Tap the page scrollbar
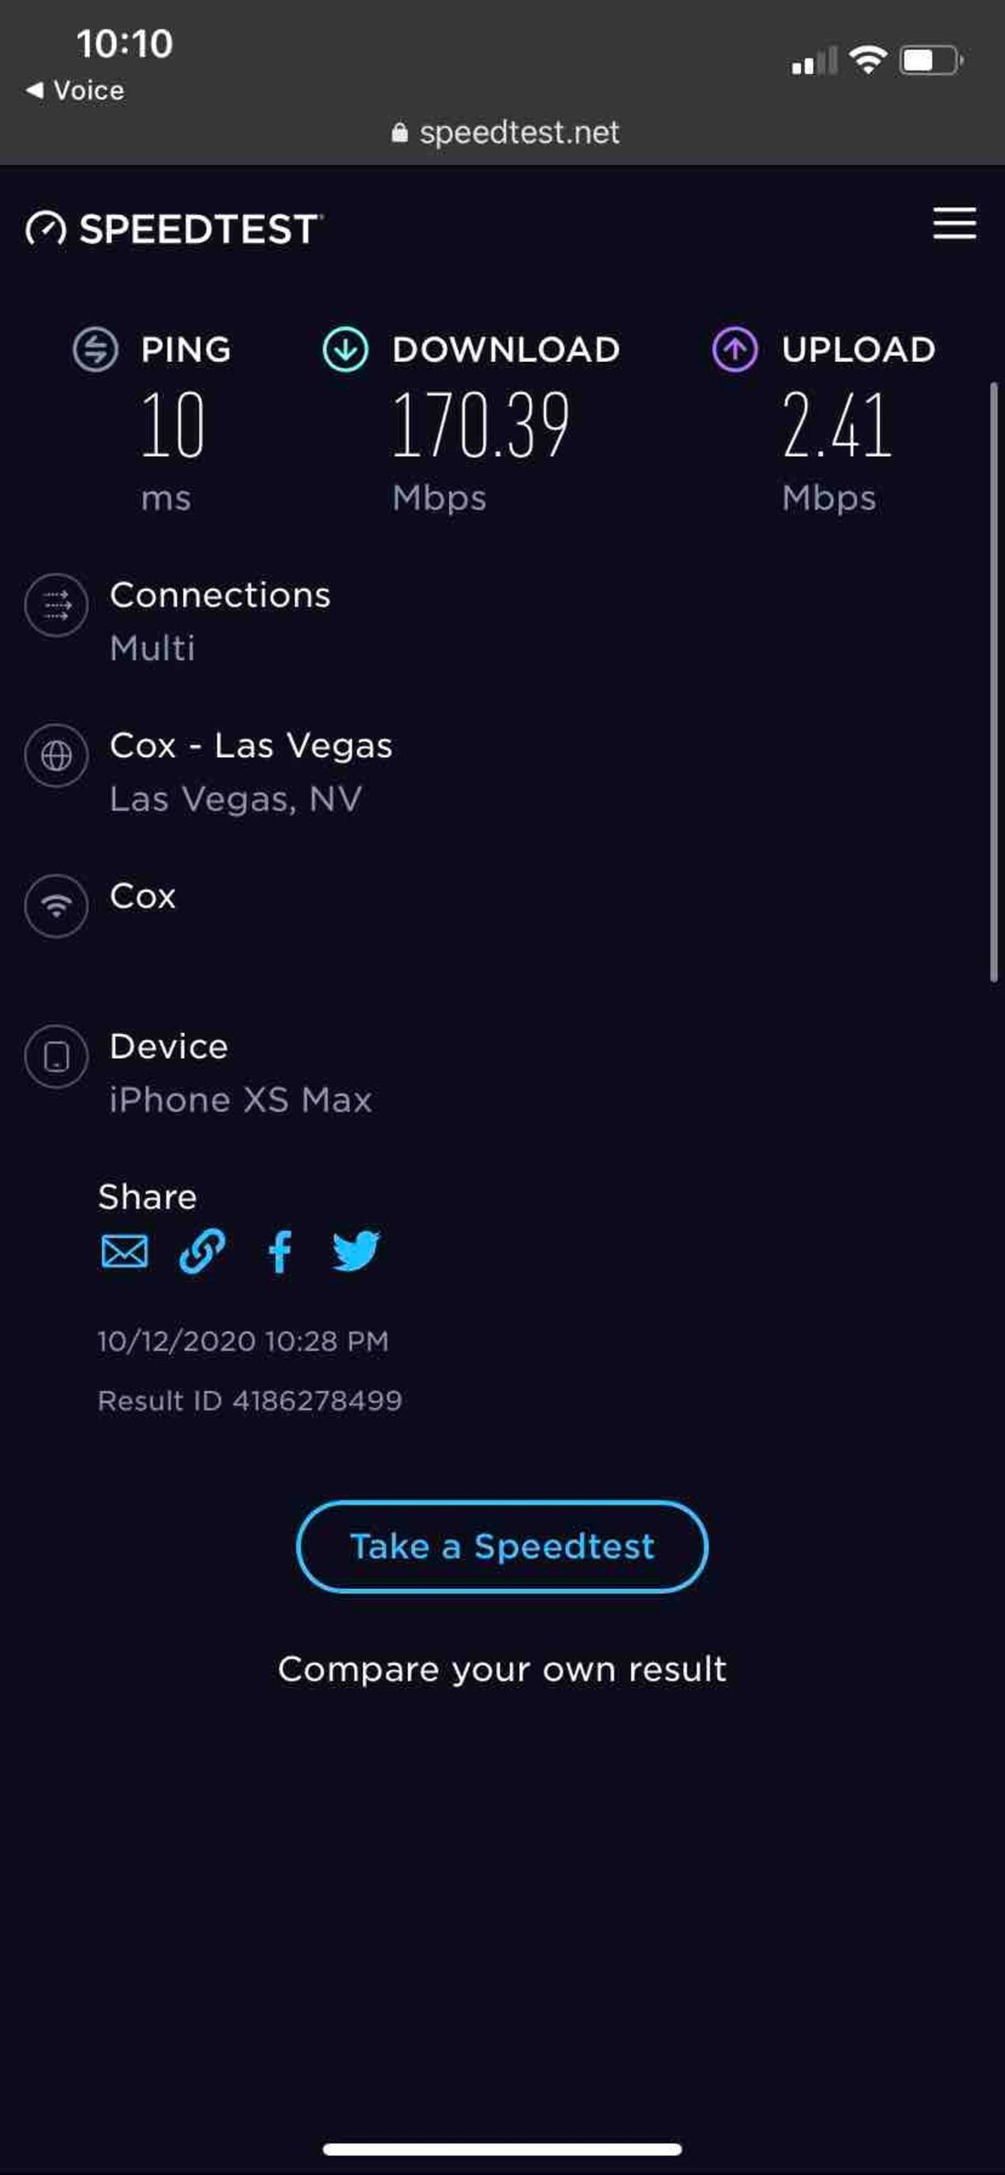This screenshot has height=2175, width=1005. (x=993, y=681)
